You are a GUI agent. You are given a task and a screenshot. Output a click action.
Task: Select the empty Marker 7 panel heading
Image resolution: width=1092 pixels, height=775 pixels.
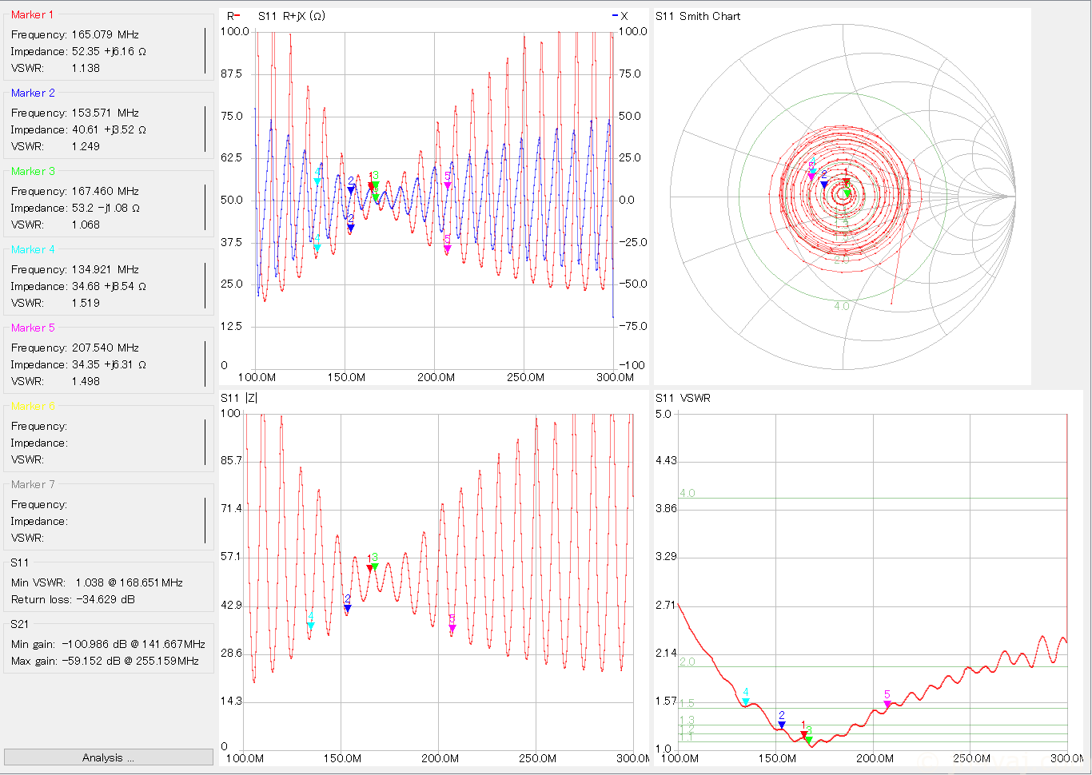coord(34,484)
